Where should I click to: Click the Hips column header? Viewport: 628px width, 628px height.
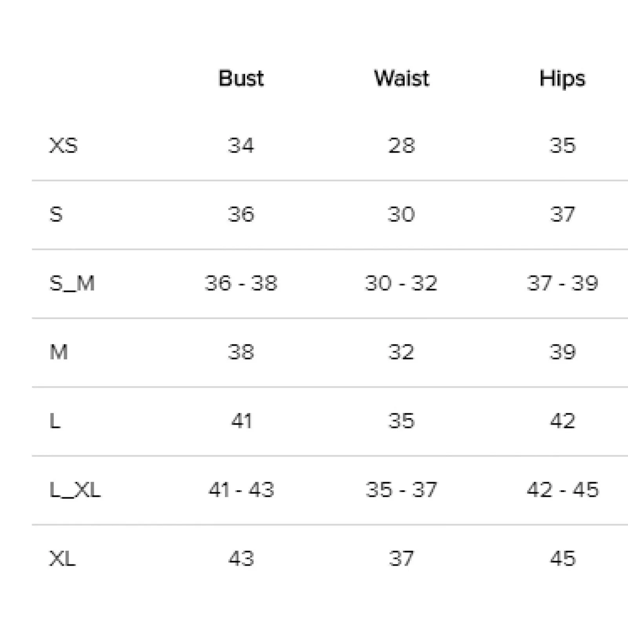click(562, 79)
